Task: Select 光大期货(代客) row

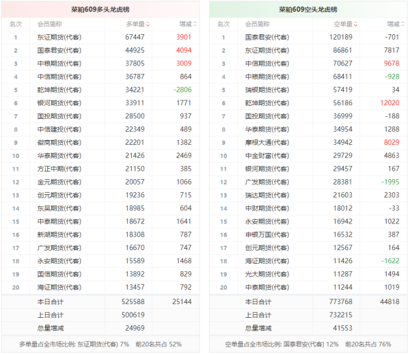Action: tap(308, 274)
